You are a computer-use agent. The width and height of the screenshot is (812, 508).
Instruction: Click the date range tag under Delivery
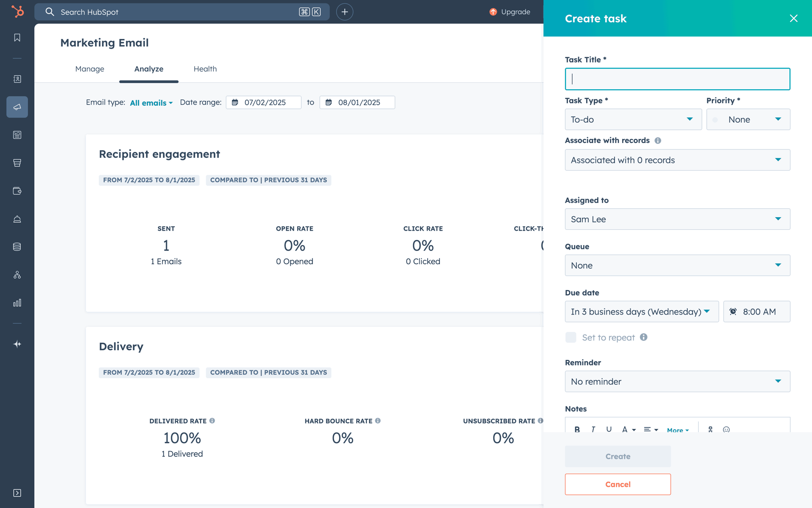tap(149, 373)
